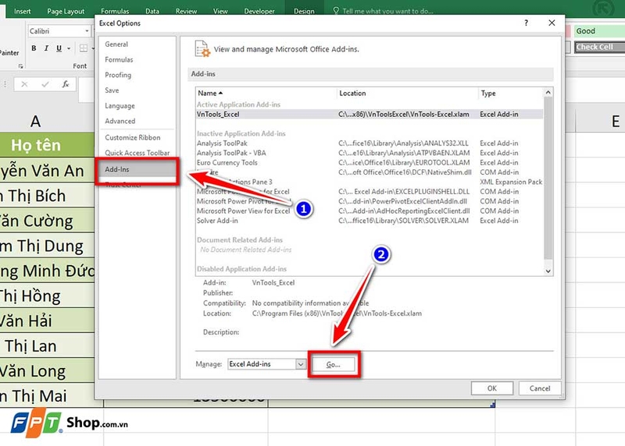
Task: Open the Insert ribbon tab
Action: [x=22, y=11]
